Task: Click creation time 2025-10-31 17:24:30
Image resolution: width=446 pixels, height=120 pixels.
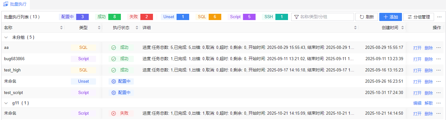Action: click(x=384, y=93)
